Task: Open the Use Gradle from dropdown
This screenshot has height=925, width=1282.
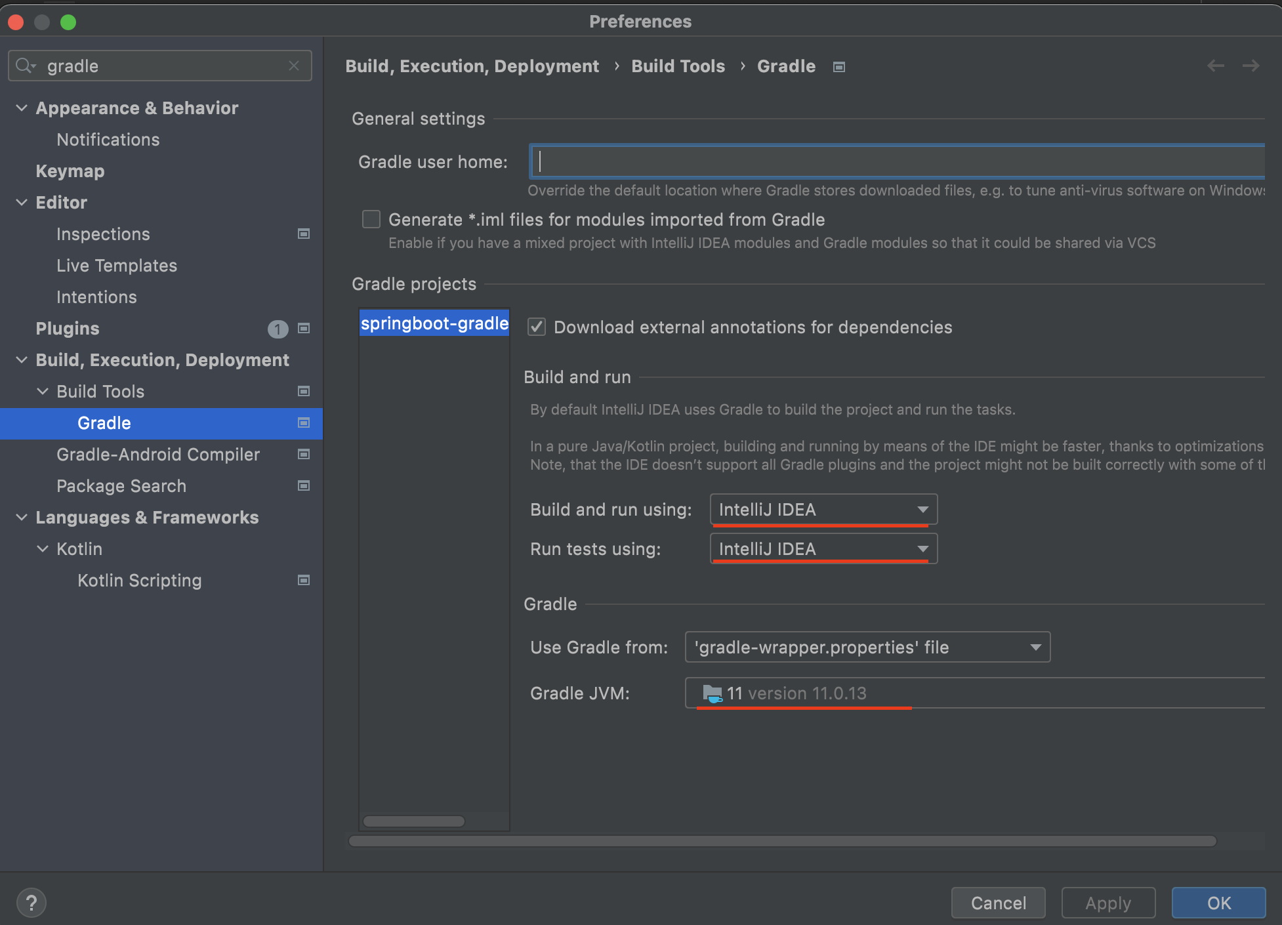Action: (x=867, y=647)
